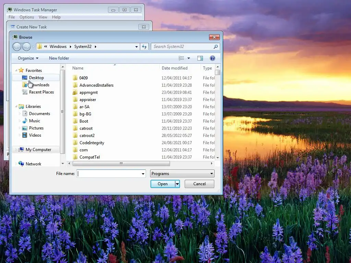The image size is (351, 263).
Task: Open the recent pages dropdown arrow
Action: 33,47
